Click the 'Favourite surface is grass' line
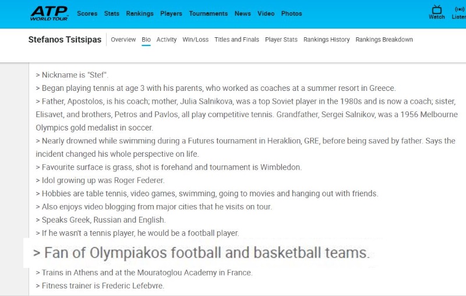Viewport: 466px width, 296px height. [168, 167]
